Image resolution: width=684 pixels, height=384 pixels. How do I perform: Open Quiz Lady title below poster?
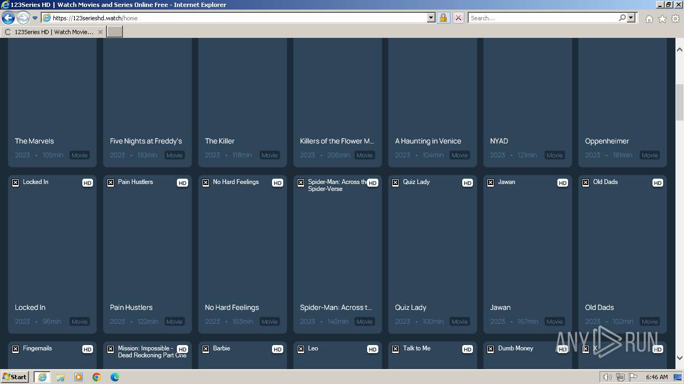(x=411, y=308)
